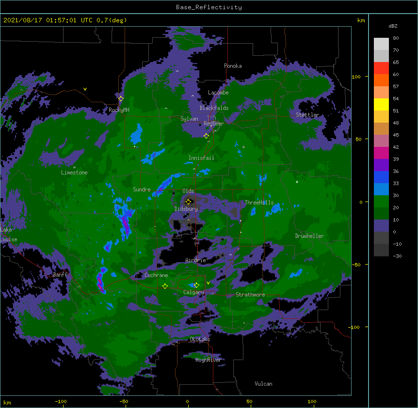The image size is (418, 408).
Task: Click the Lacombe city label
Action: 218,93
